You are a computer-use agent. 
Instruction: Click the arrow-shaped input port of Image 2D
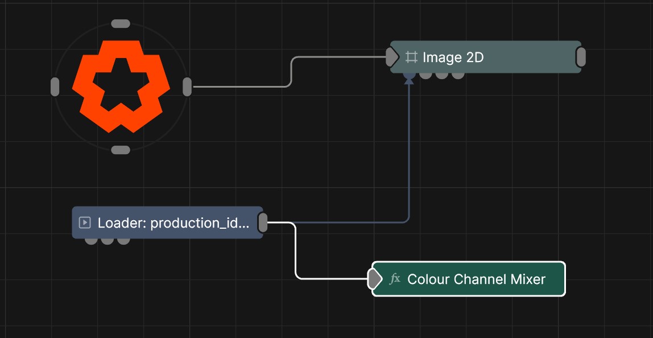point(392,57)
